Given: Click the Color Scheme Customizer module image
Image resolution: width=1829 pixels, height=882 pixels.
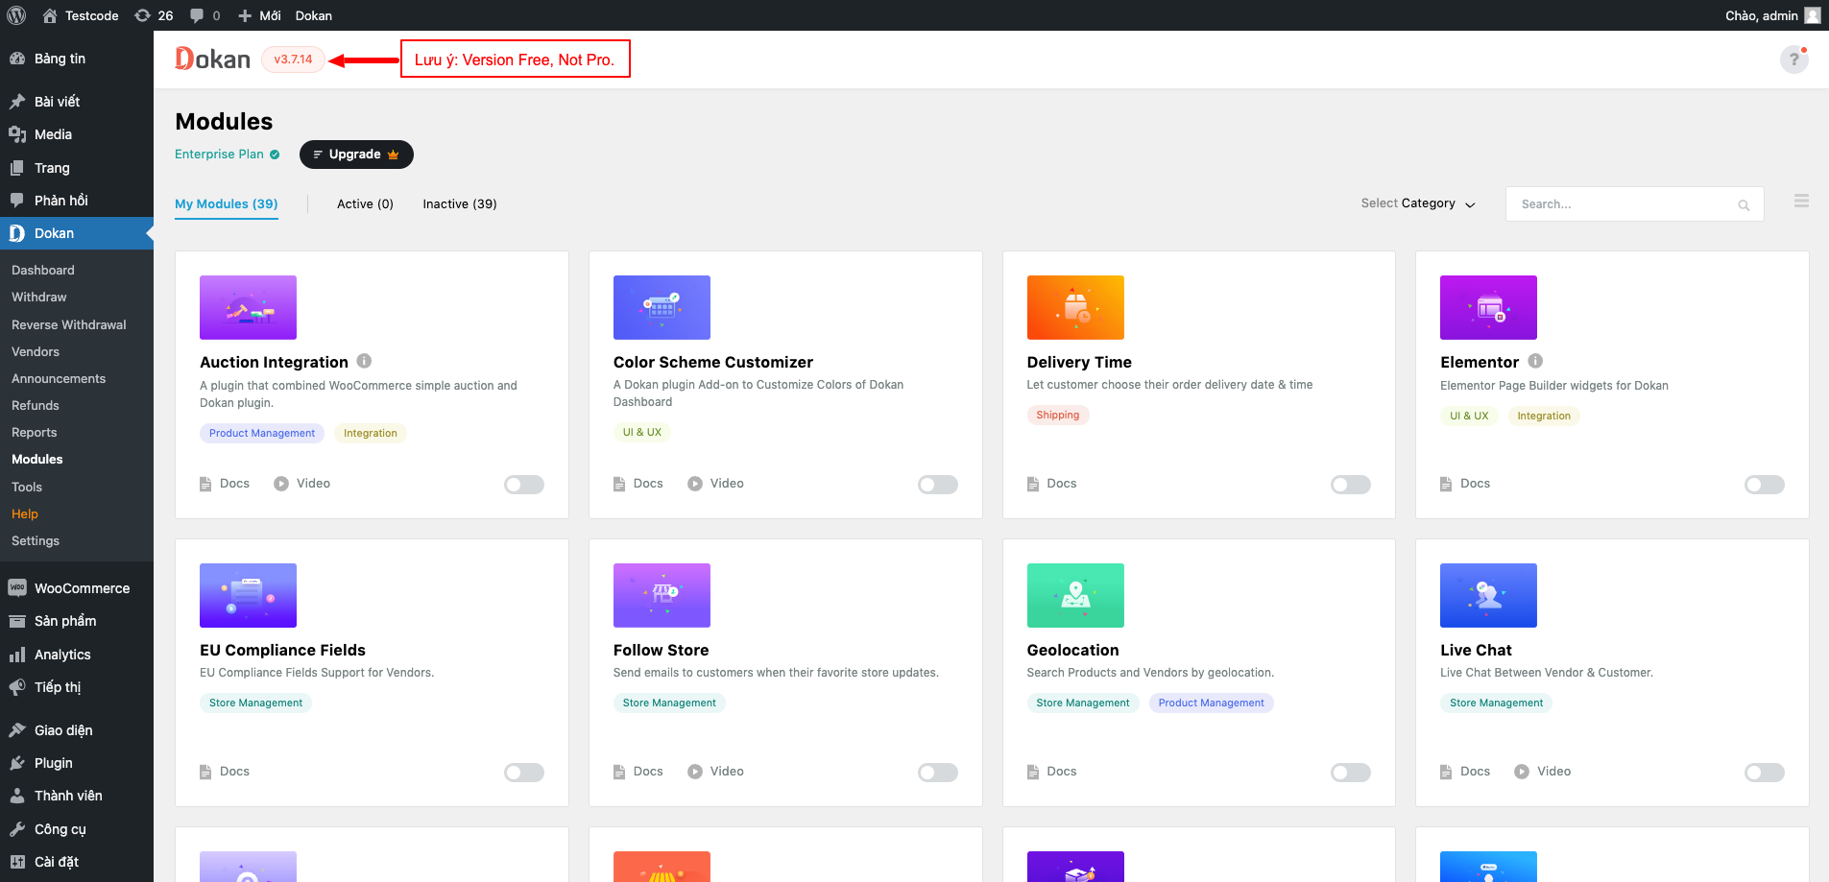Looking at the screenshot, I should tap(662, 307).
